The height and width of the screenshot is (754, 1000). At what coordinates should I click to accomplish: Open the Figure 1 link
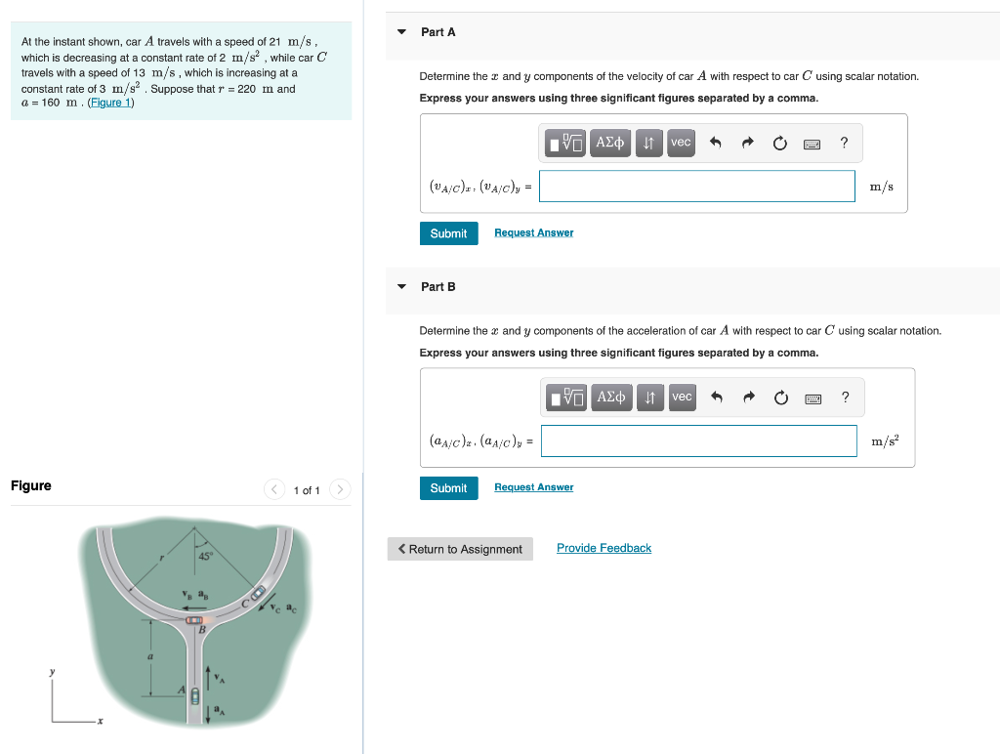[110, 103]
